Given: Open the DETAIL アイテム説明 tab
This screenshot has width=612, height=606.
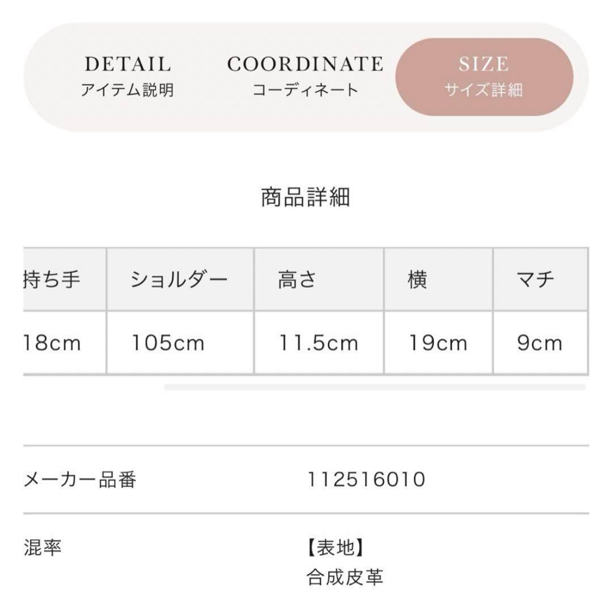Looking at the screenshot, I should pos(127,77).
